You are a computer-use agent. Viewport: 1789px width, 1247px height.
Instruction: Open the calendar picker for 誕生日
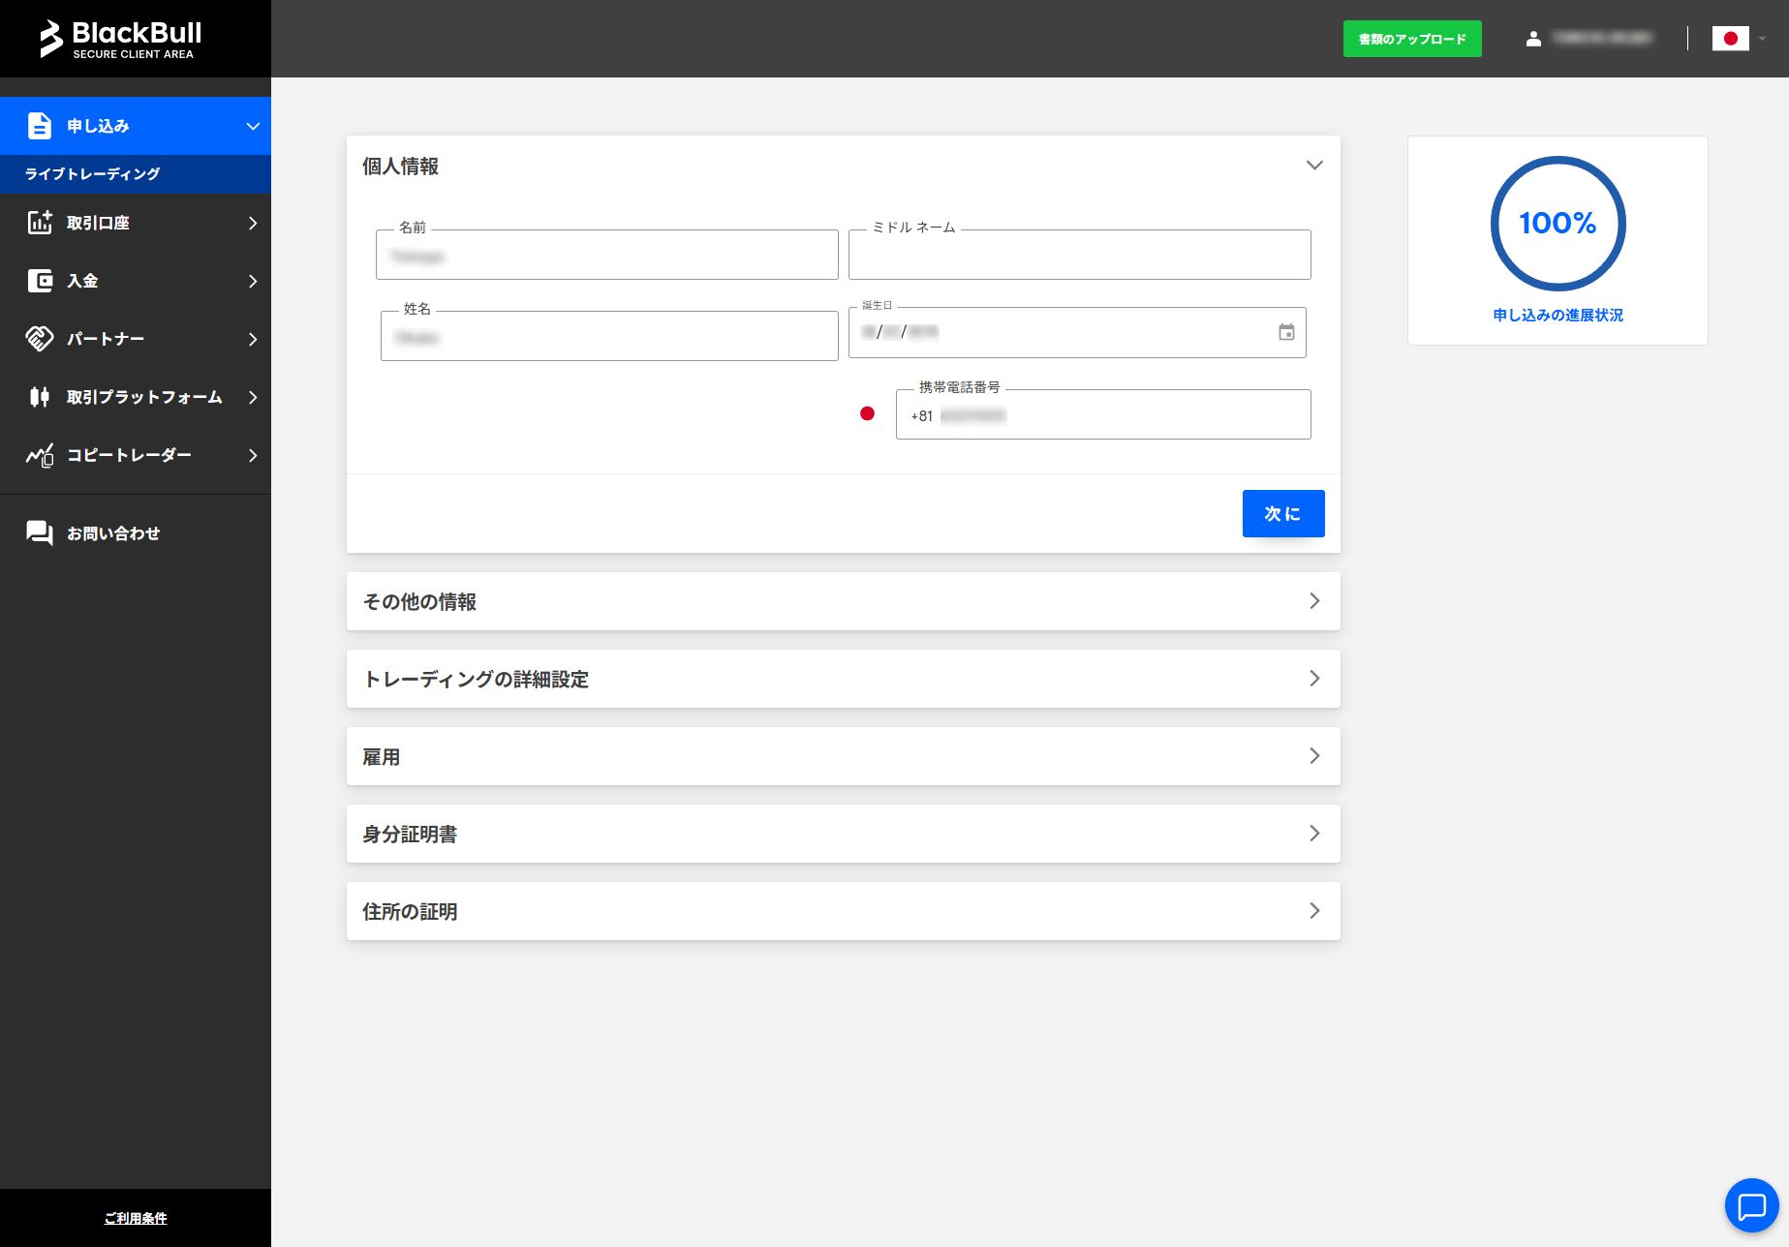[x=1286, y=332]
